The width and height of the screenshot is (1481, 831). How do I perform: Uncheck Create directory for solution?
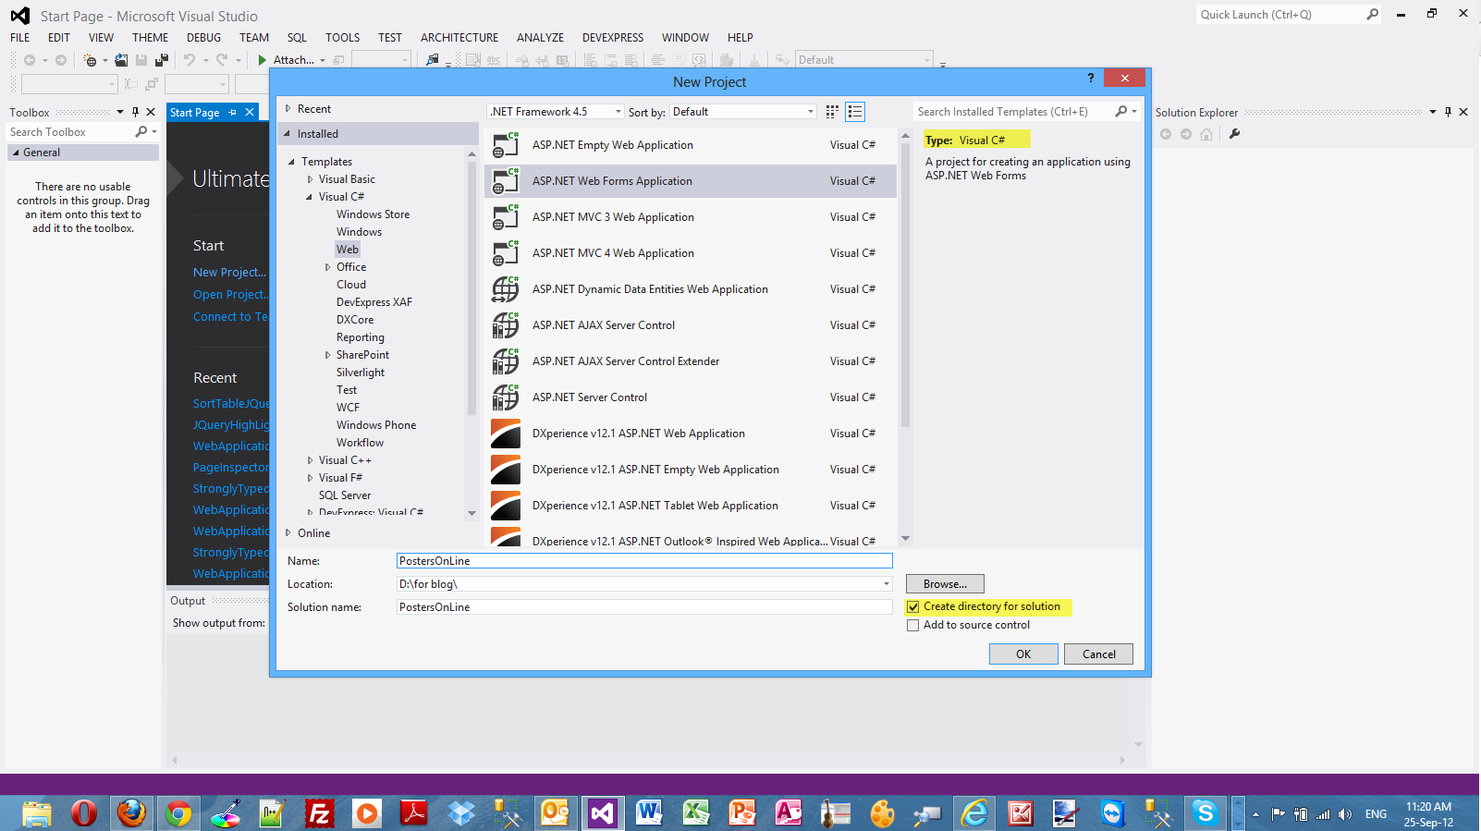click(x=913, y=607)
